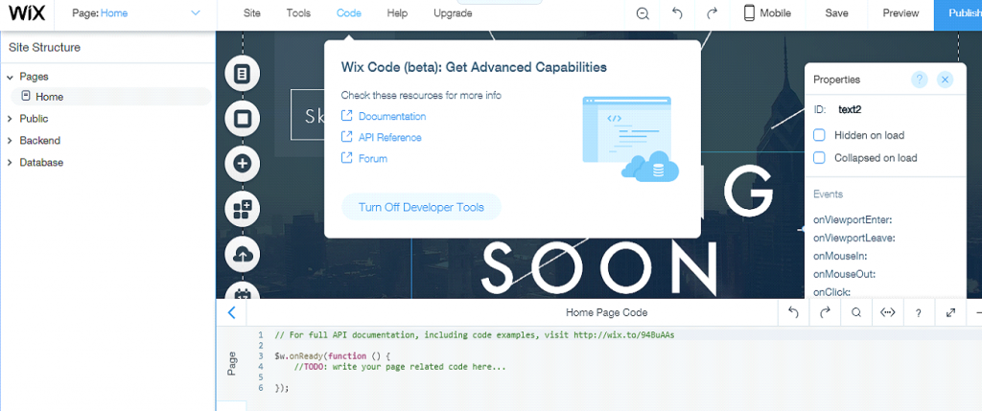Image resolution: width=982 pixels, height=411 pixels.
Task: Add an onViewportEnter event
Action: tap(853, 220)
